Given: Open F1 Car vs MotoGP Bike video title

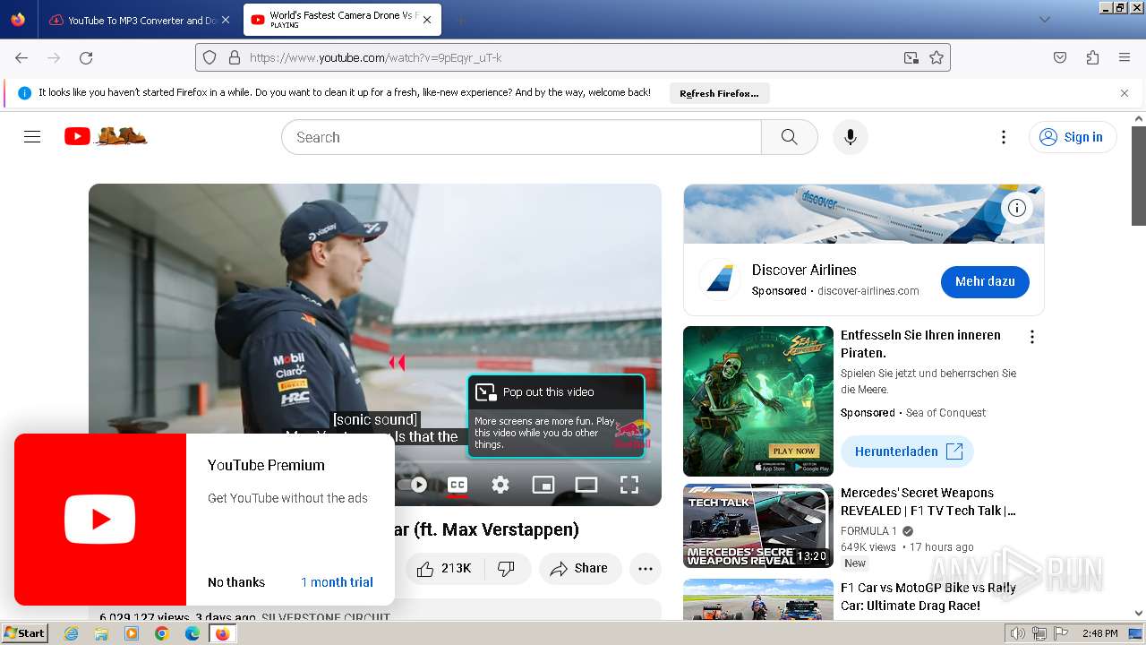Looking at the screenshot, I should [x=928, y=597].
